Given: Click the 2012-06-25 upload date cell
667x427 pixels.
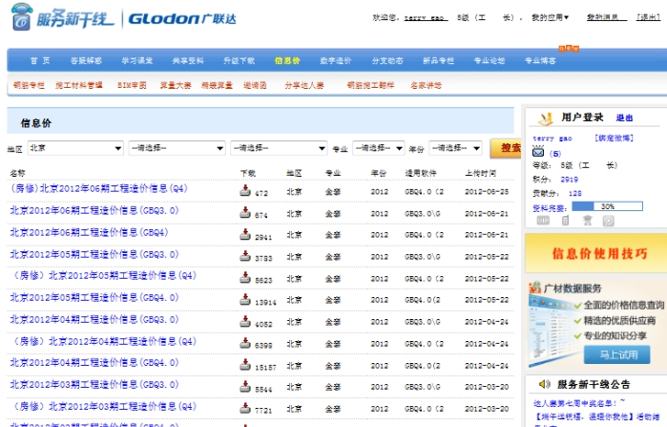Looking at the screenshot, I should point(487,192).
